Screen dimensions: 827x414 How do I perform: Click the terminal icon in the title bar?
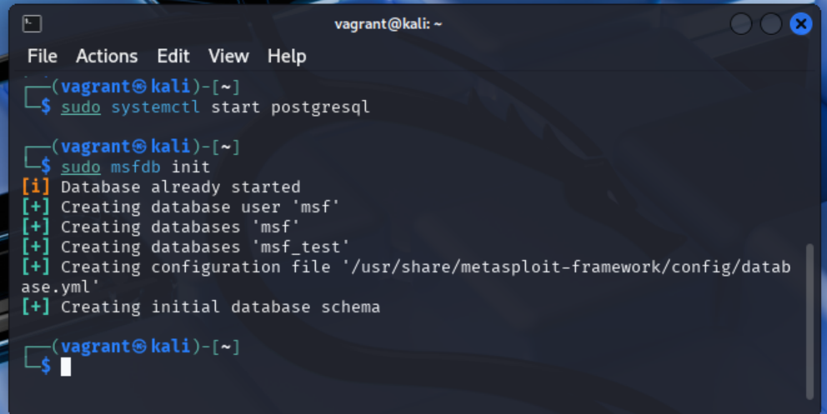31,24
